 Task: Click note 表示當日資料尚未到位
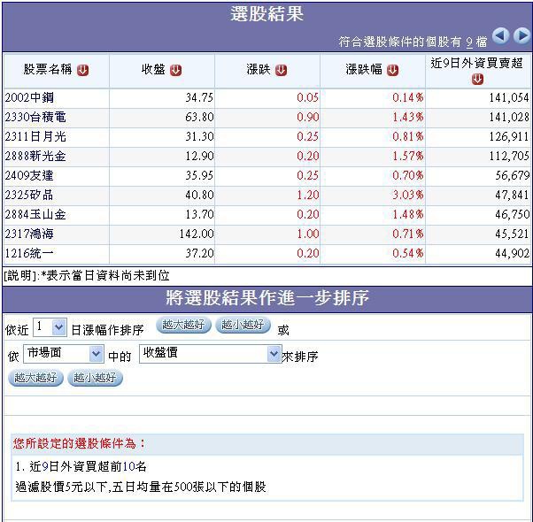[108, 275]
